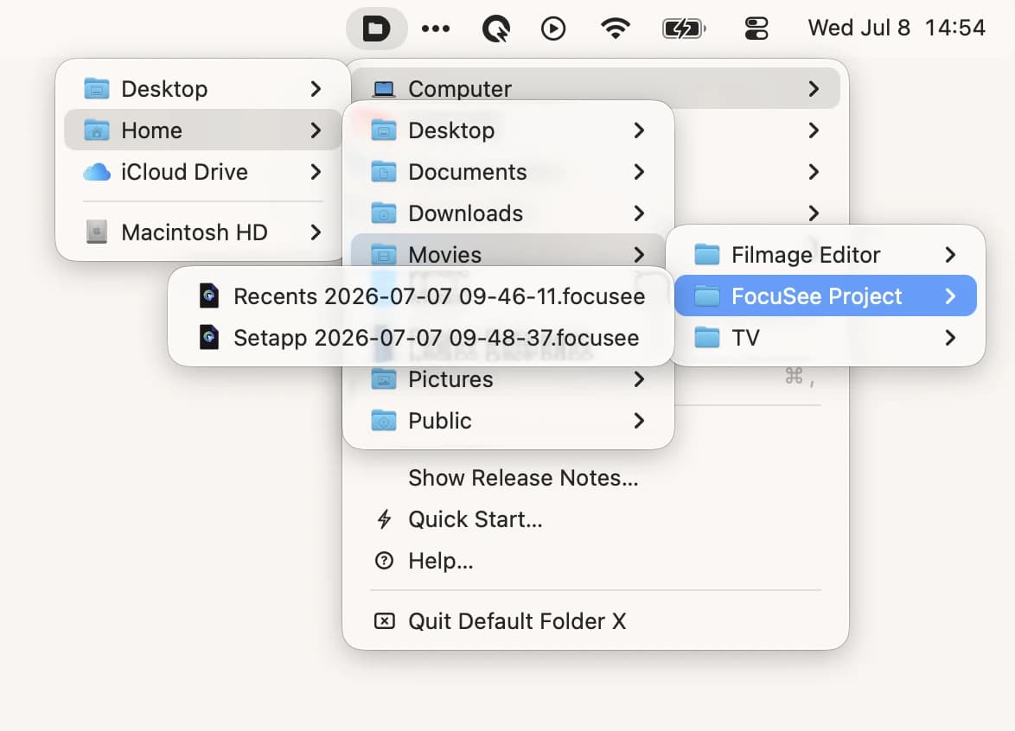The image size is (1015, 731).
Task: Click the date and time clock
Action: coord(897,28)
